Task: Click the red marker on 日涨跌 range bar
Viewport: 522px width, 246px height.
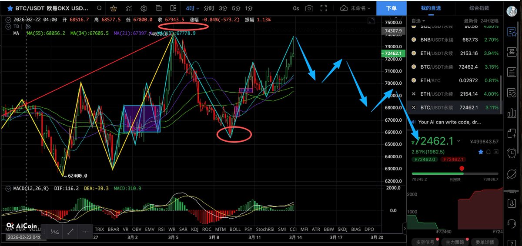Action: click(x=462, y=169)
